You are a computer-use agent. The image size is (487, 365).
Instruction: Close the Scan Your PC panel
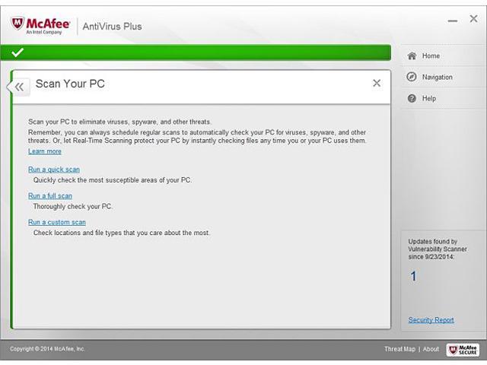coord(377,83)
